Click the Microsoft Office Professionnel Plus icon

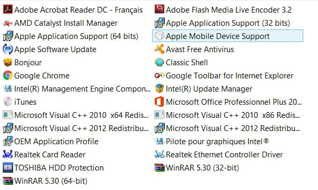pos(160,102)
